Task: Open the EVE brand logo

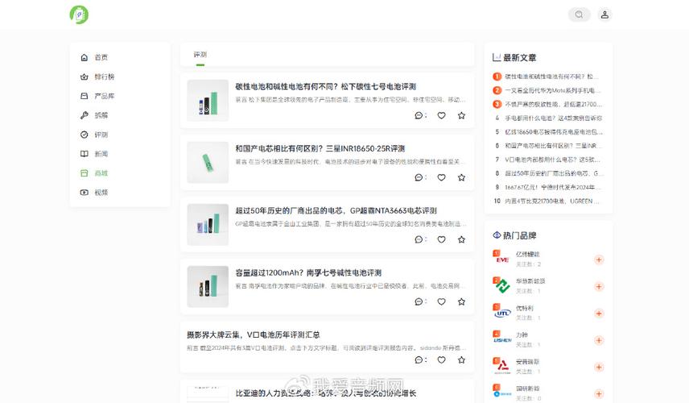Action: pos(502,259)
